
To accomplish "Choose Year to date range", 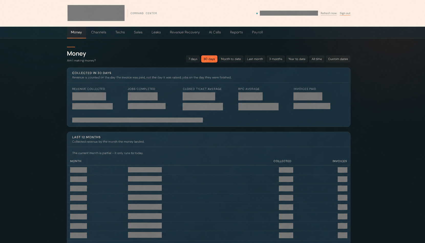I will coord(297,59).
